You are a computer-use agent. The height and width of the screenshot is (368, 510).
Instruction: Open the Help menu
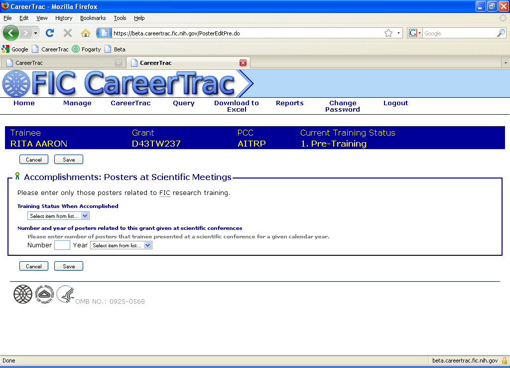tap(139, 18)
